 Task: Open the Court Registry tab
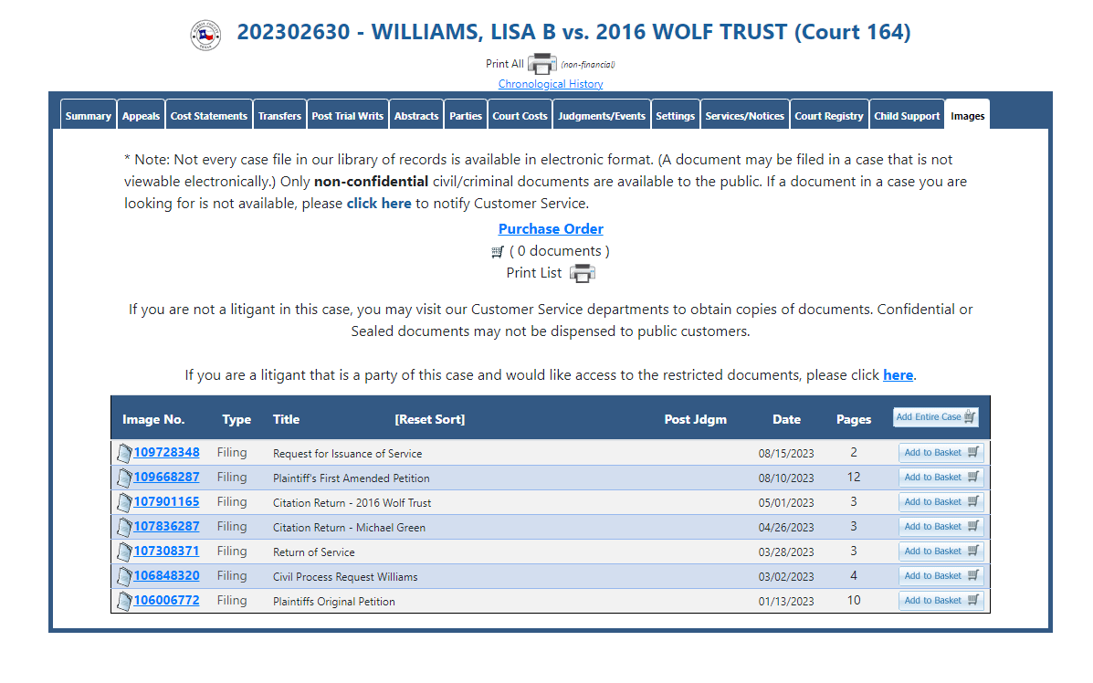pyautogui.click(x=829, y=116)
